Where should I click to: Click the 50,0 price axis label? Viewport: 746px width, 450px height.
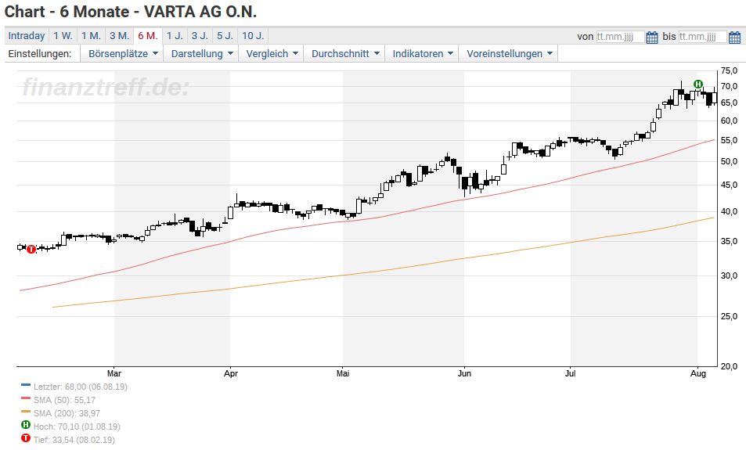(729, 162)
